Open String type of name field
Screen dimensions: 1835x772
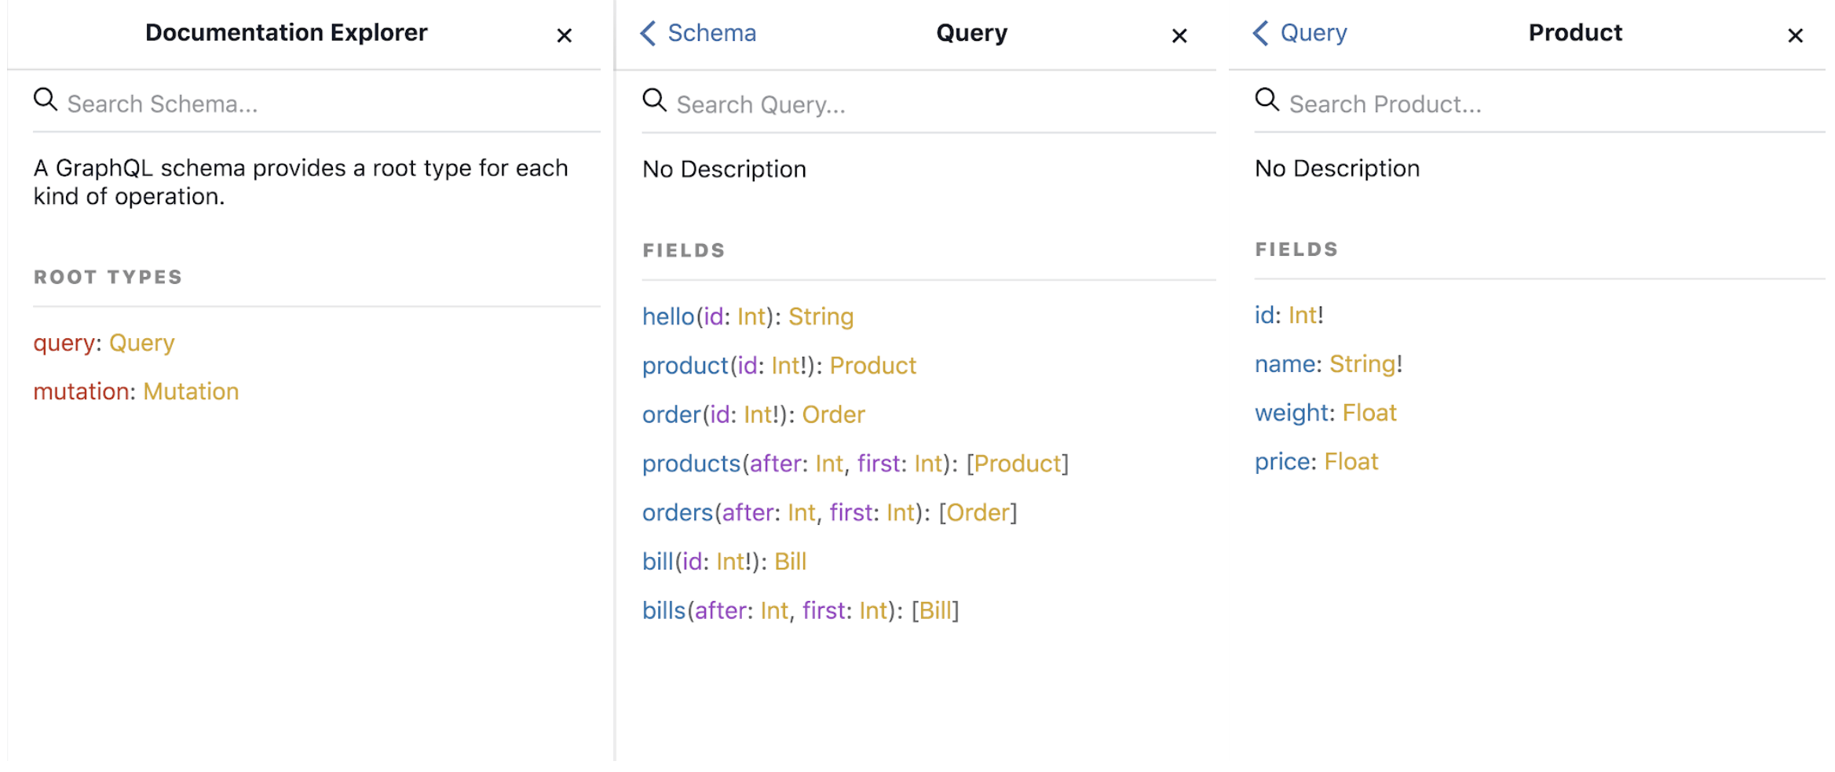pos(1362,364)
